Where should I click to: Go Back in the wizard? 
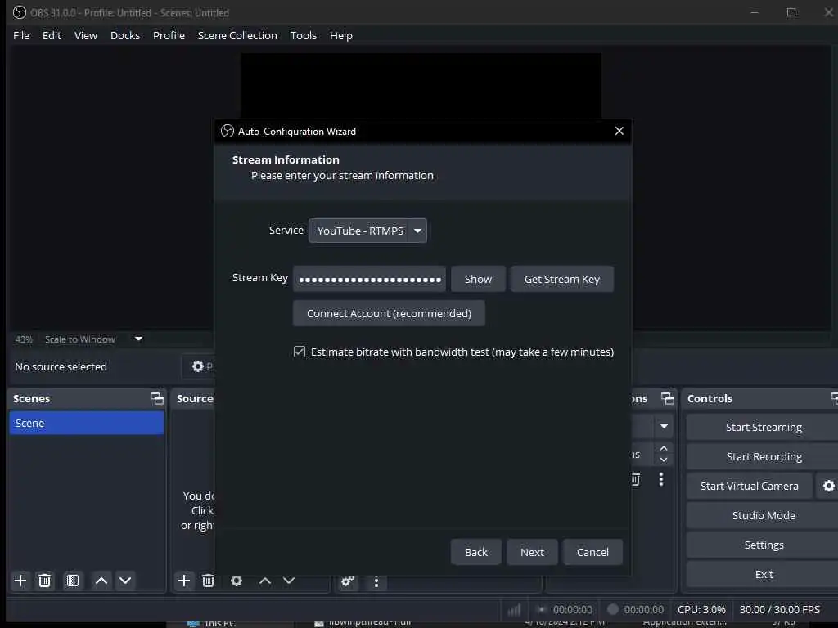point(475,552)
